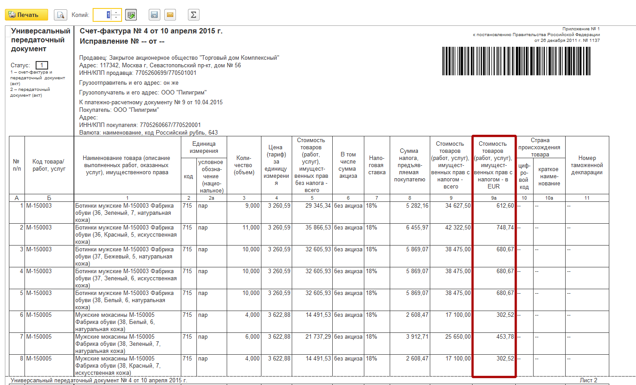Select row 2 product name '36, Красный, 5'

pos(126,235)
